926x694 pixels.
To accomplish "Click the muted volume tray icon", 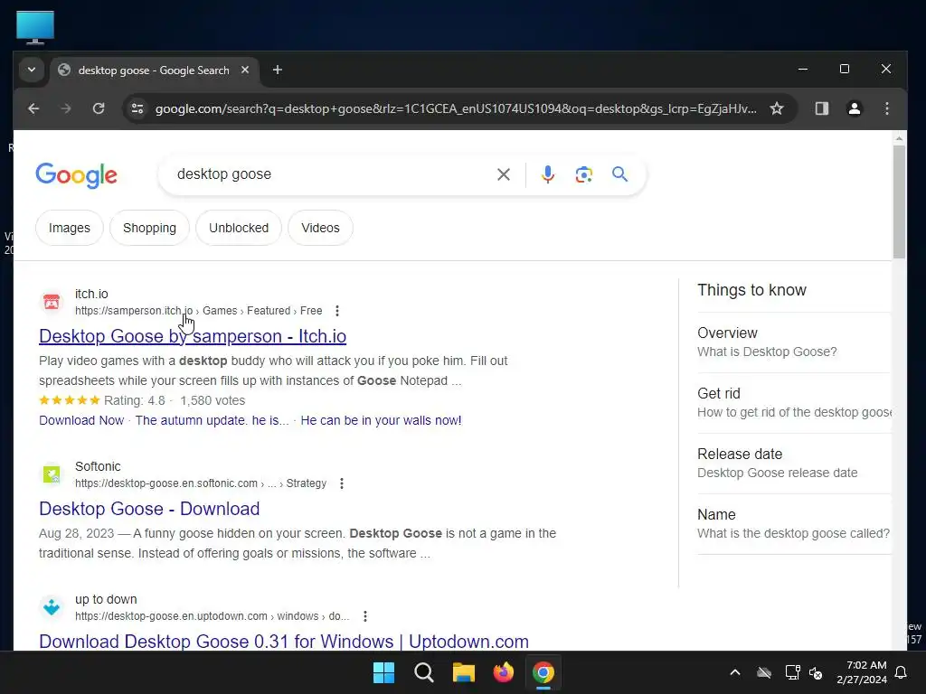I will point(817,672).
